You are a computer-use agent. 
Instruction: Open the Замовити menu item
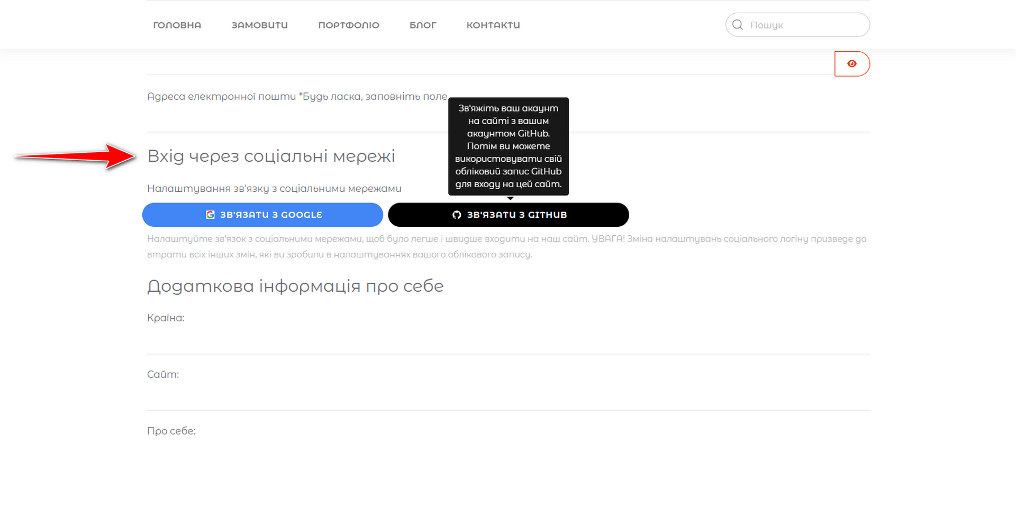tap(260, 25)
